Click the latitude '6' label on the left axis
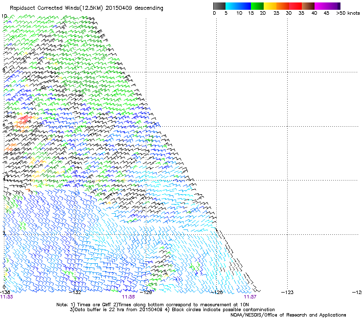362x318 pixels. click(4, 125)
